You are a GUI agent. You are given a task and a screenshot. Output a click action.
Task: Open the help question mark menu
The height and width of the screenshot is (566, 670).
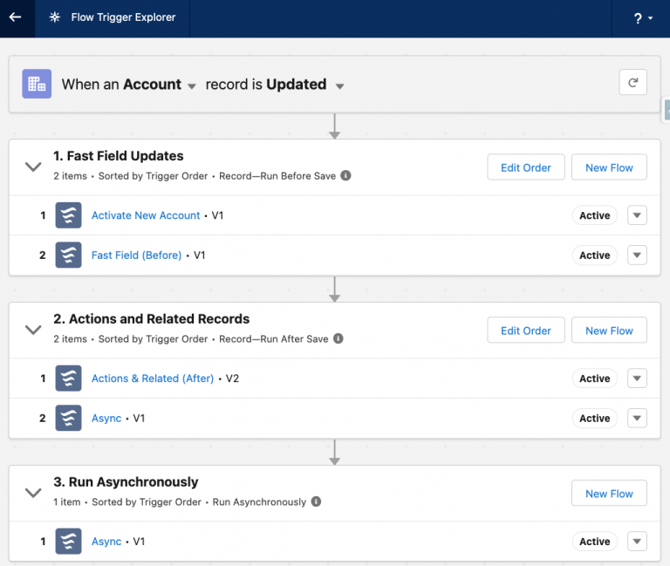tap(643, 18)
